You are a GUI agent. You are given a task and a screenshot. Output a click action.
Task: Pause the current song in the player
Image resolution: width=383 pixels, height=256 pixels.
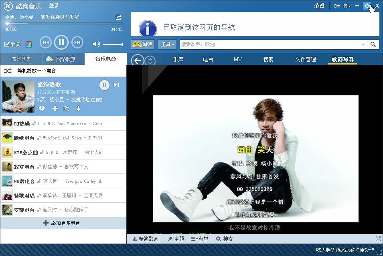coord(61,42)
